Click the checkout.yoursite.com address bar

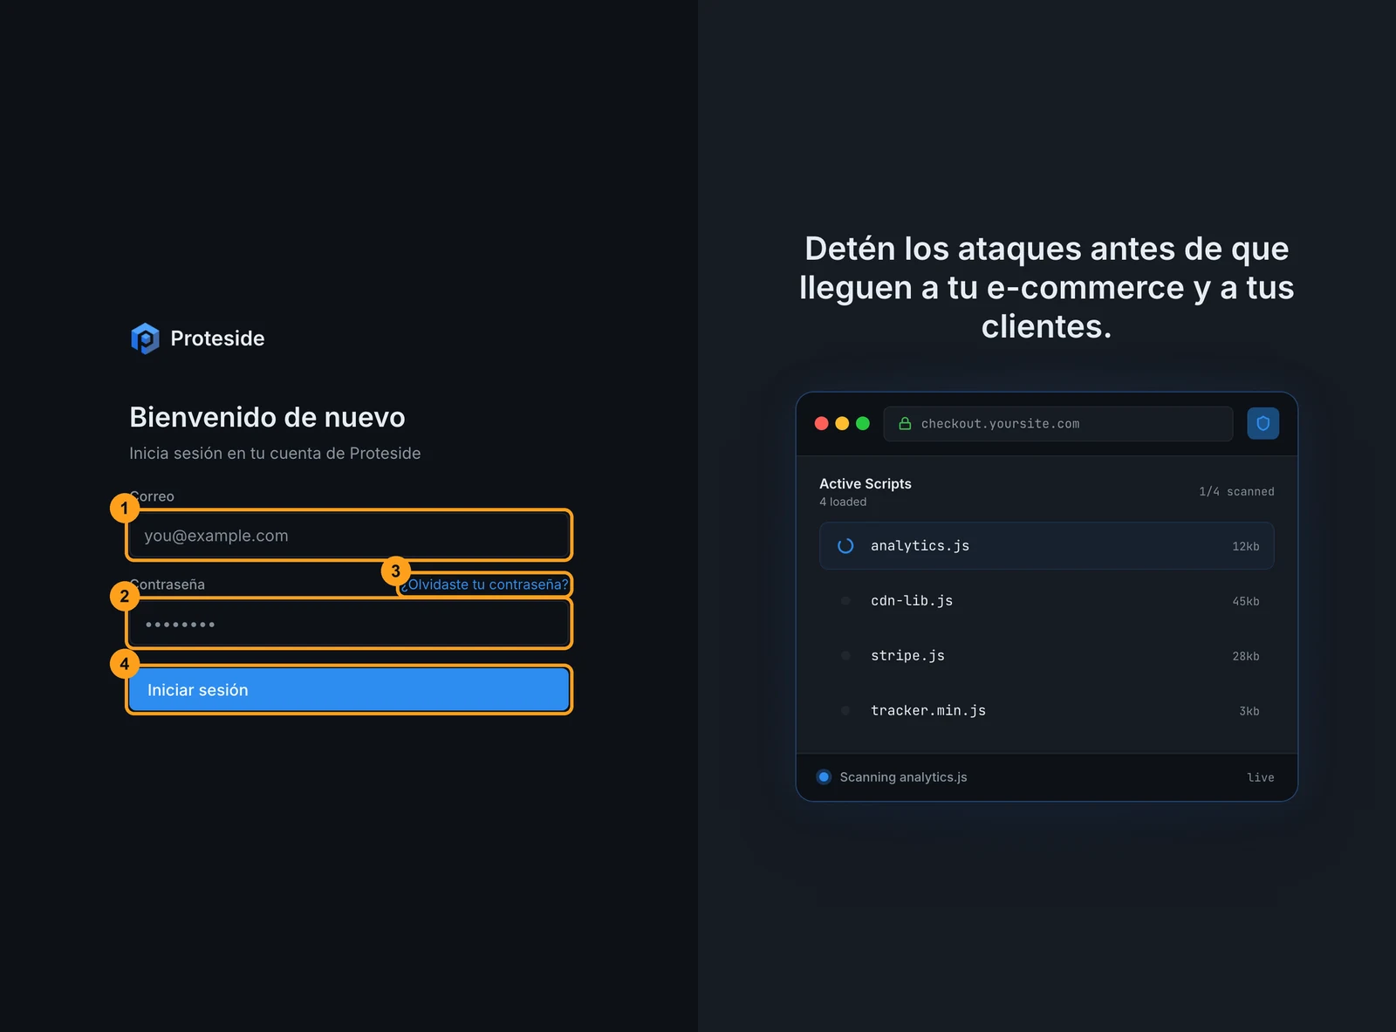click(1057, 424)
